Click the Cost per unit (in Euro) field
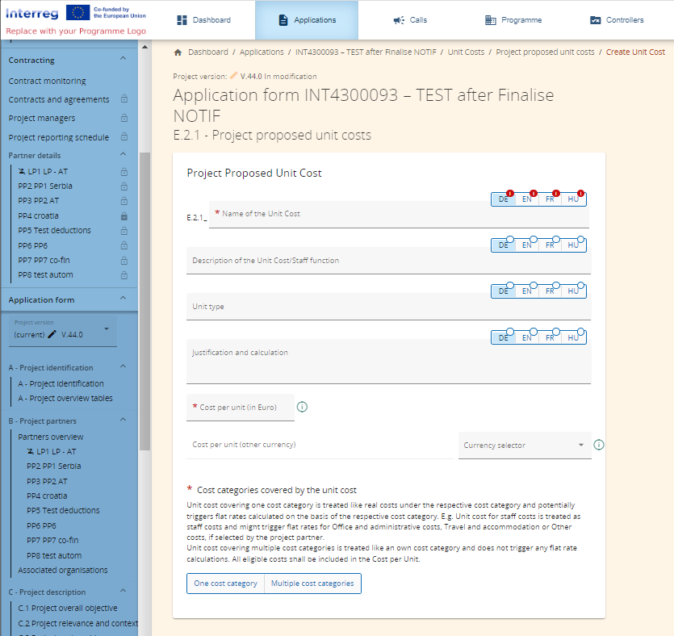The width and height of the screenshot is (674, 636). (x=240, y=408)
